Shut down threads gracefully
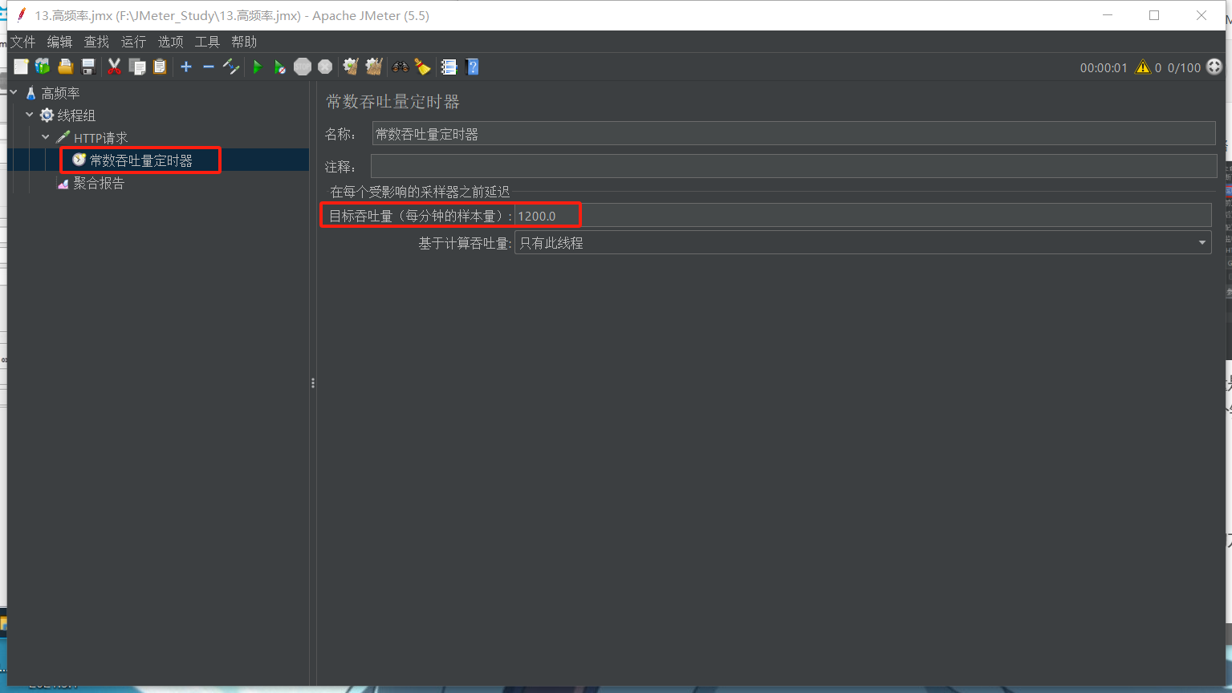The width and height of the screenshot is (1232, 693). coord(325,67)
